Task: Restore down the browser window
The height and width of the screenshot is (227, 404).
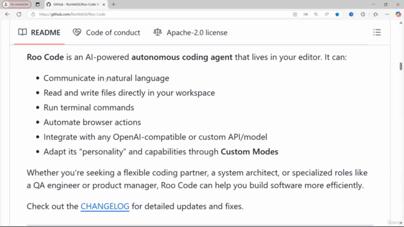Action: click(x=386, y=4)
